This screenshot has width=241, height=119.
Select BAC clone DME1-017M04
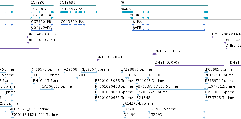coord(169,60)
